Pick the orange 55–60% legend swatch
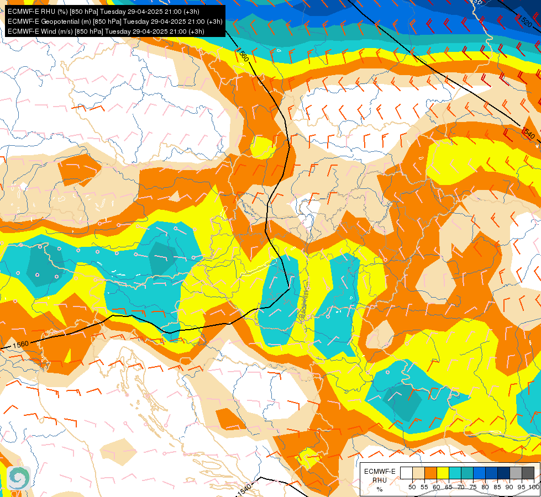Screen dimensions: 541x497 click(430, 473)
